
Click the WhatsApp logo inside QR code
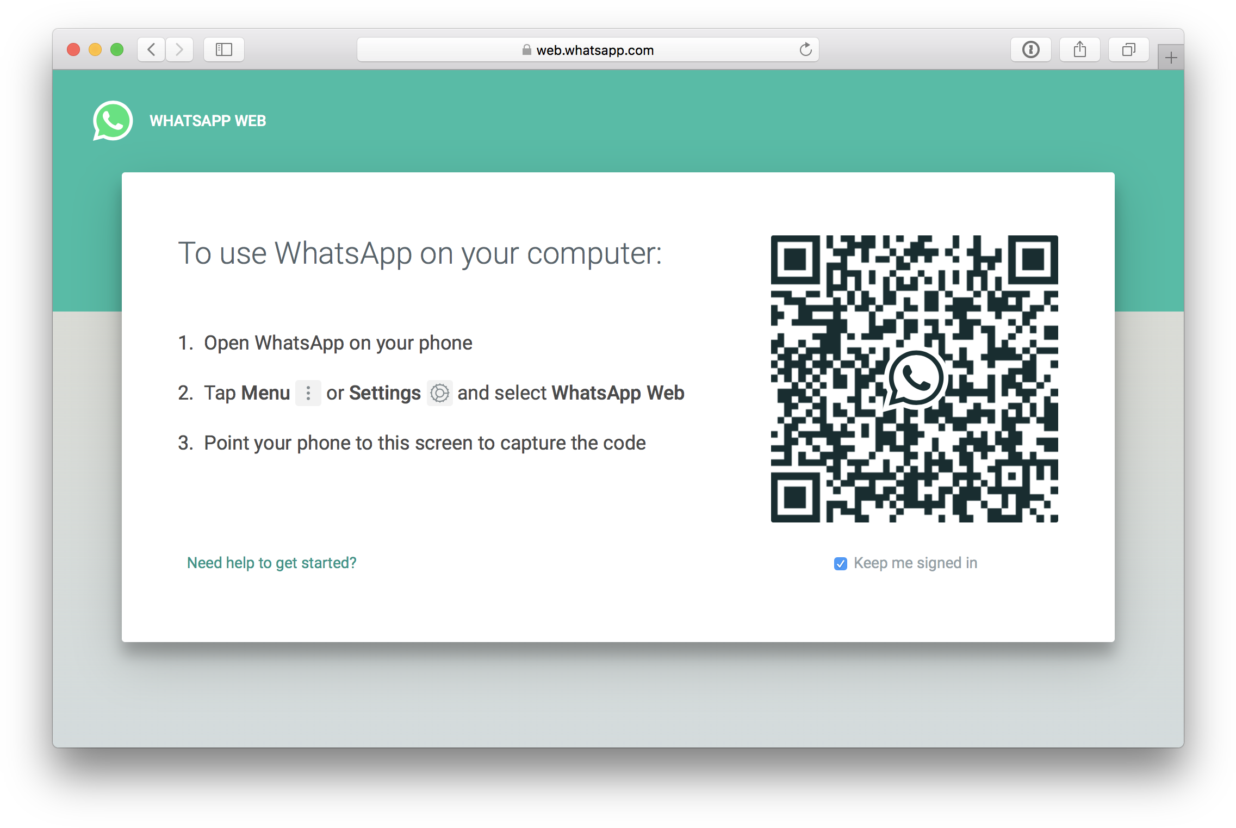[x=915, y=379]
